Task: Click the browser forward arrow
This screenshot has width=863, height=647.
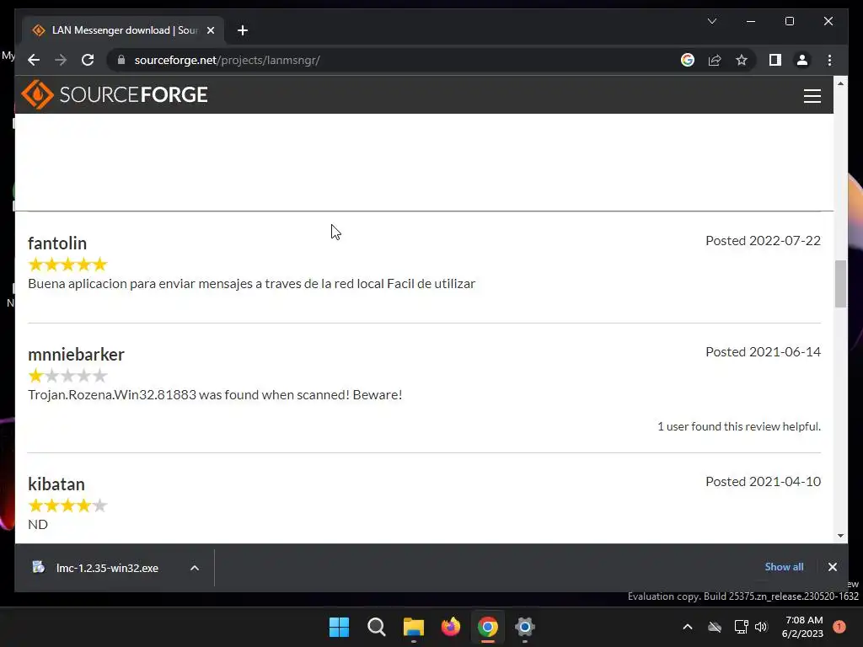Action: pyautogui.click(x=61, y=60)
